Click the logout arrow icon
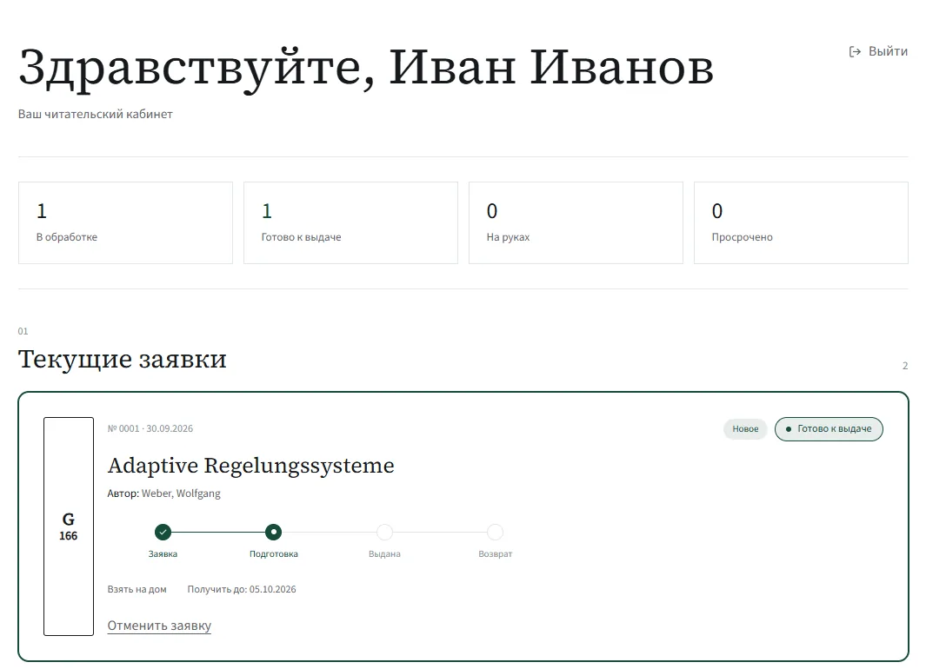926x669 pixels. tap(855, 52)
